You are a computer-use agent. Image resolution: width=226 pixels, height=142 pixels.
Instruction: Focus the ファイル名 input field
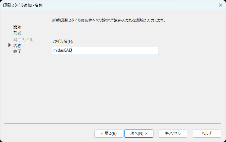point(105,51)
